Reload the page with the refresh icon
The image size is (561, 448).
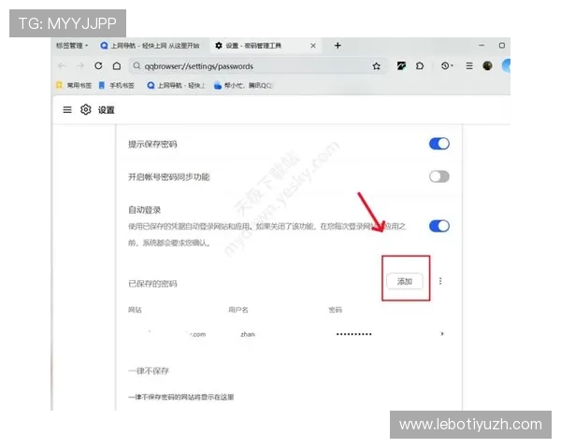click(98, 65)
